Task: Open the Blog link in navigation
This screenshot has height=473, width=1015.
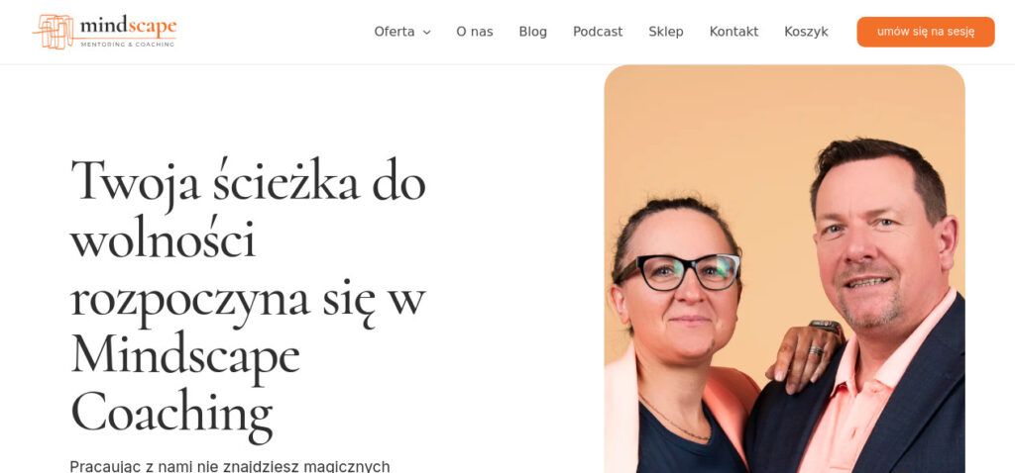Action: (532, 32)
